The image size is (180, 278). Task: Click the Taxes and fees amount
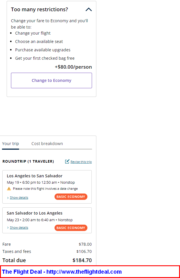point(84,251)
